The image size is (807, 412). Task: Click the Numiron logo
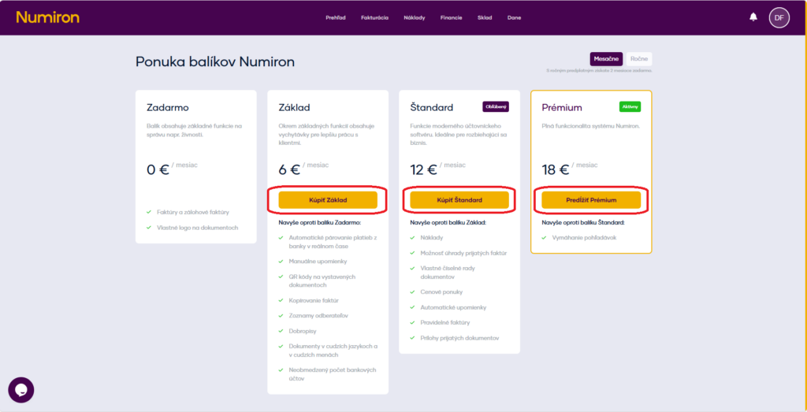(x=46, y=17)
